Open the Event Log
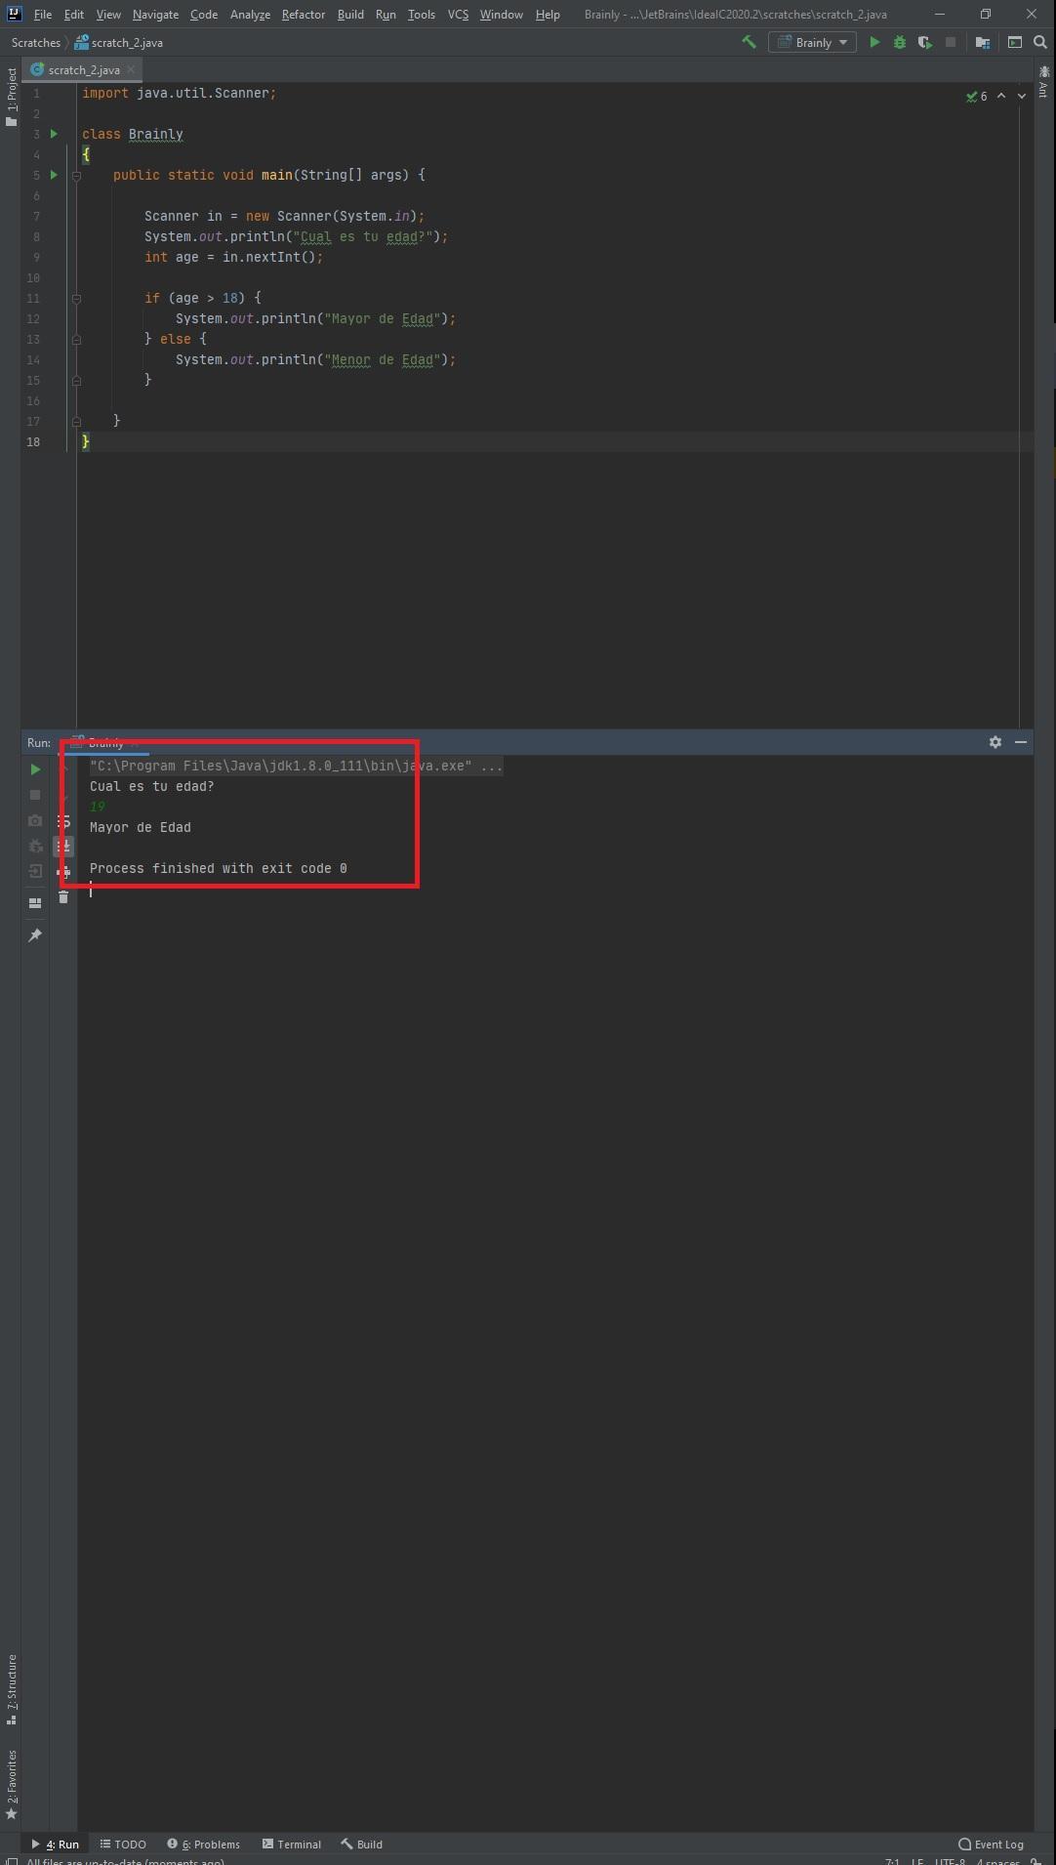This screenshot has width=1056, height=1865. pyautogui.click(x=991, y=1844)
